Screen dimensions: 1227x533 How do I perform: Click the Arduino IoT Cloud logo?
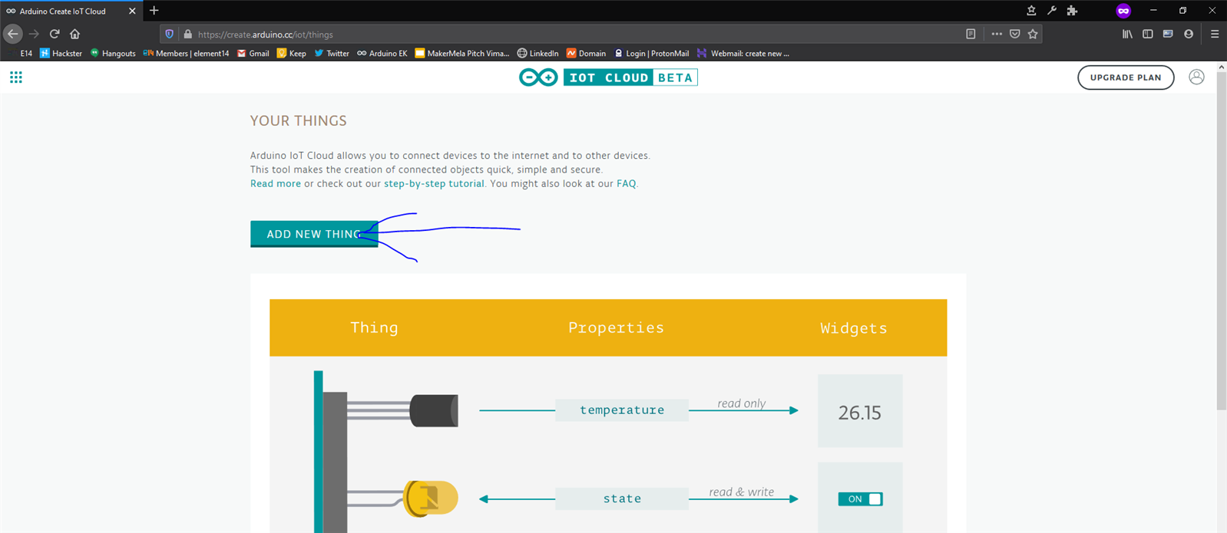[x=608, y=77]
